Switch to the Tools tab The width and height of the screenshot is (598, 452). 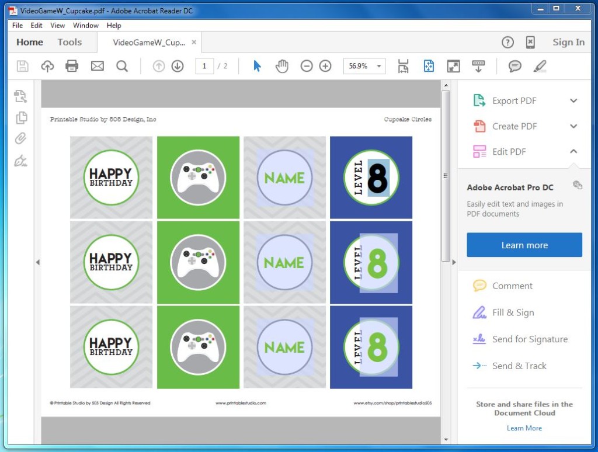click(69, 42)
